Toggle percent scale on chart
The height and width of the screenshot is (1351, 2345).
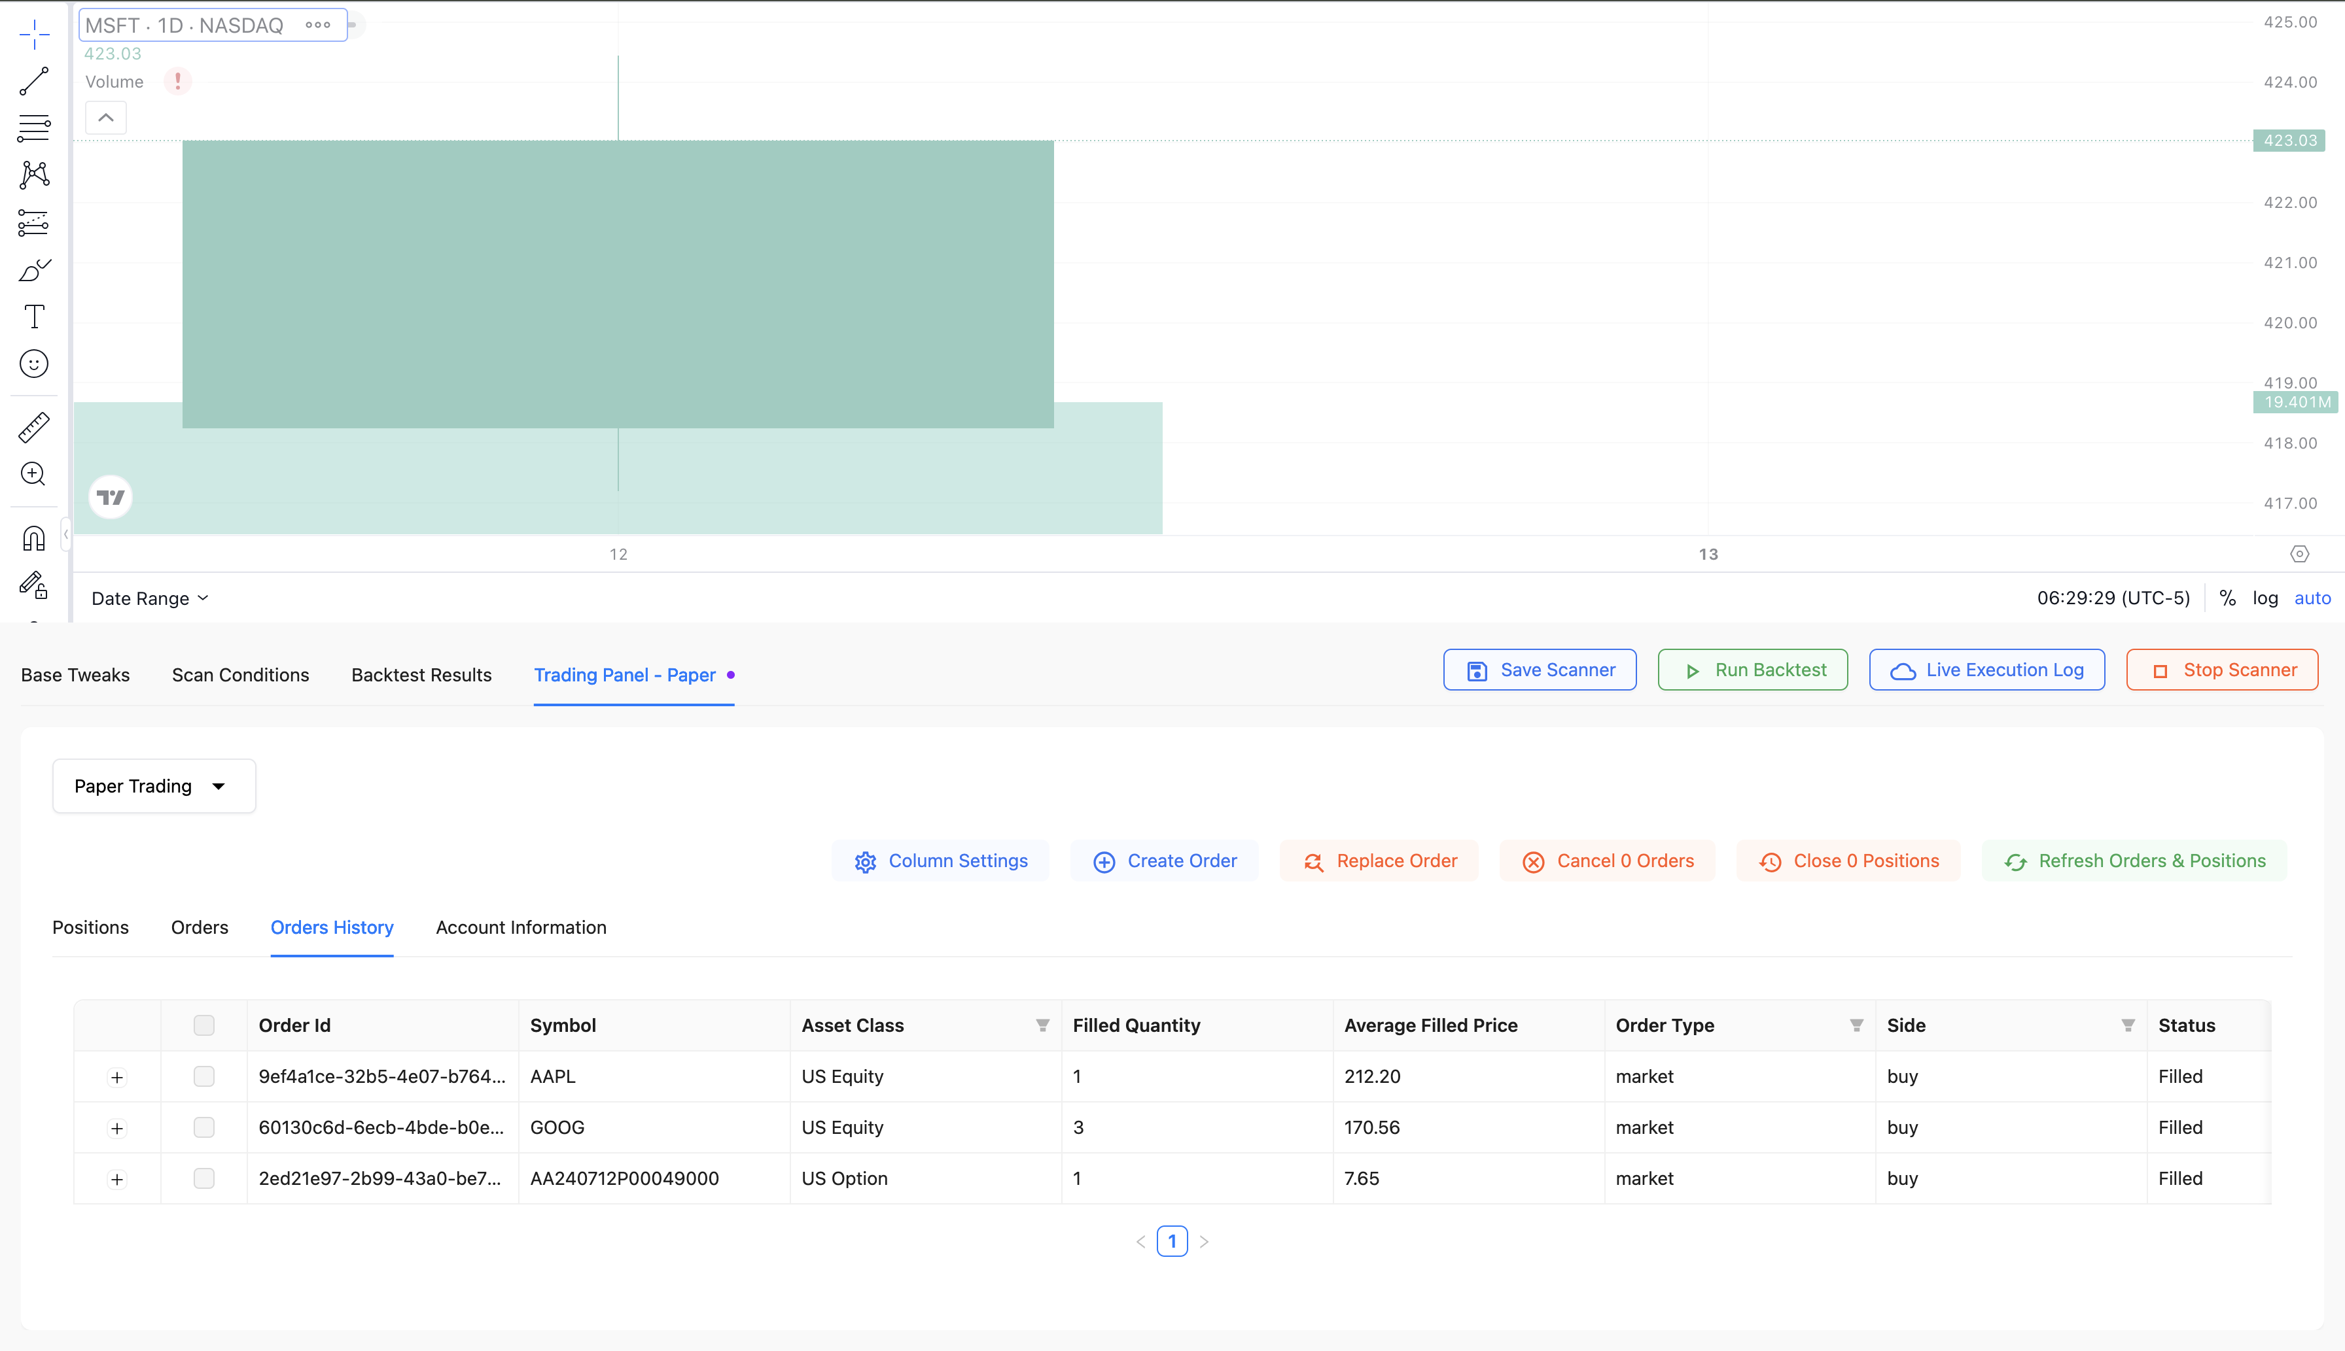[2227, 598]
